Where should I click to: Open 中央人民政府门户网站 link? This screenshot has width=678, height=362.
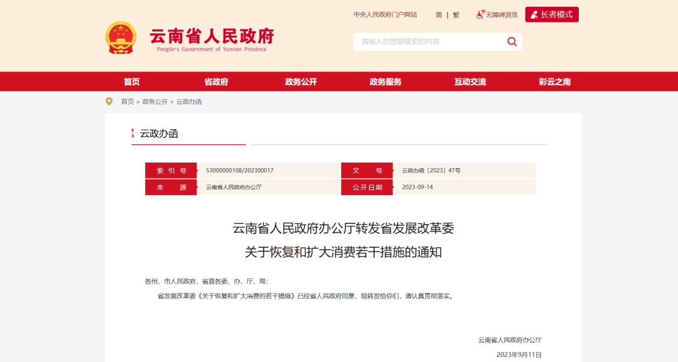pos(385,14)
